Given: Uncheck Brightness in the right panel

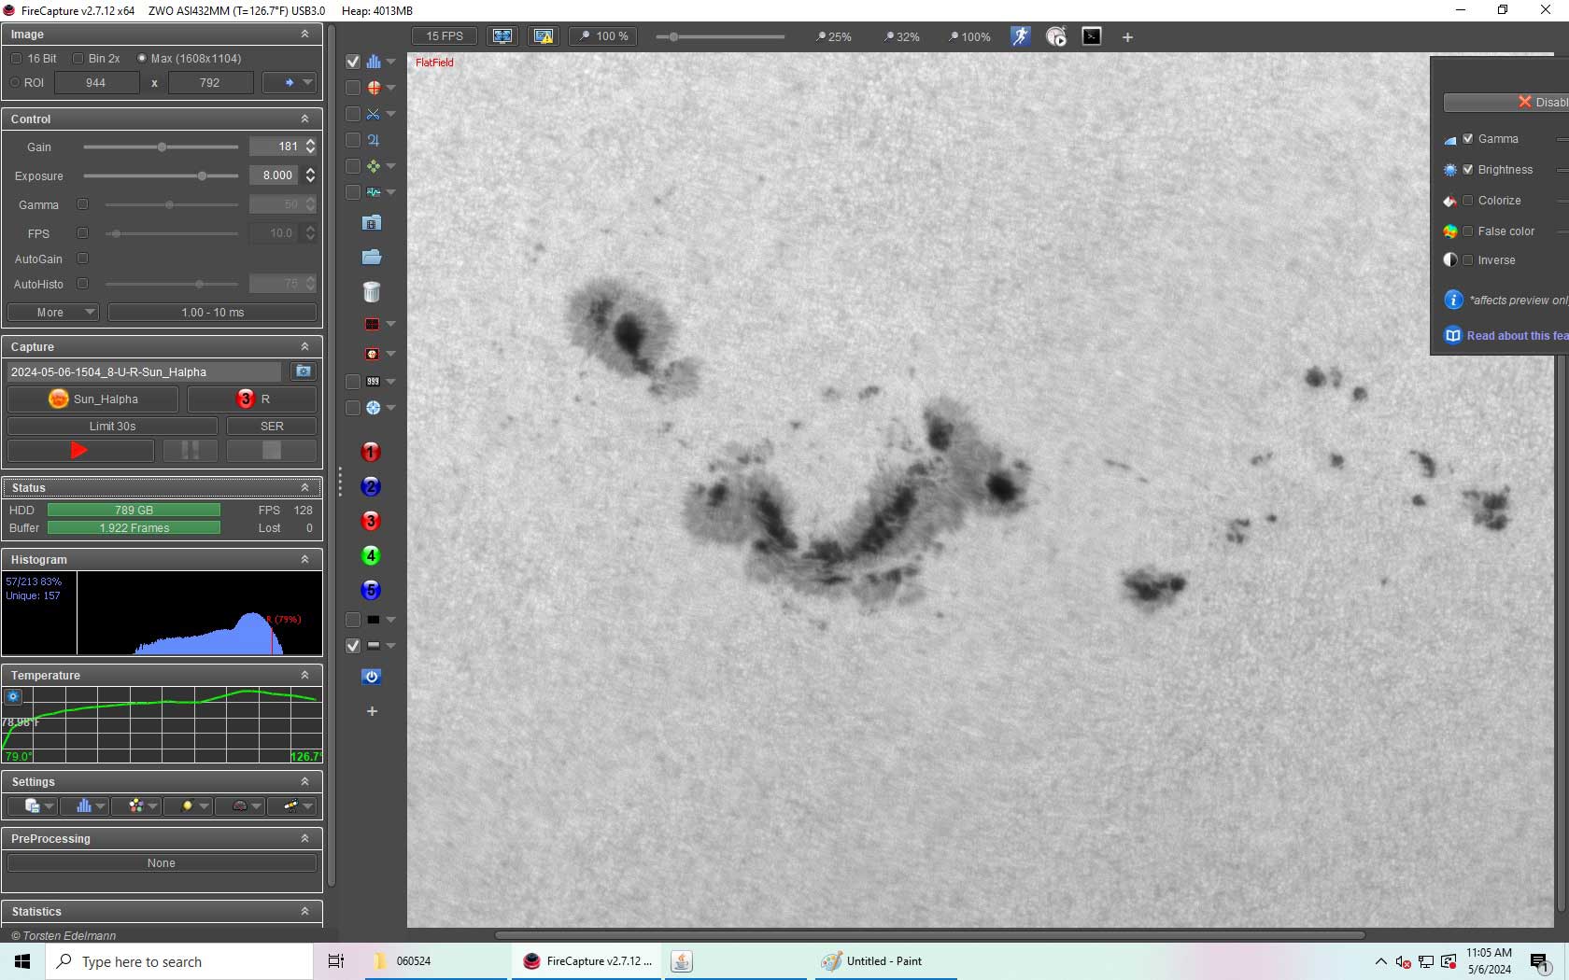Looking at the screenshot, I should pyautogui.click(x=1468, y=170).
